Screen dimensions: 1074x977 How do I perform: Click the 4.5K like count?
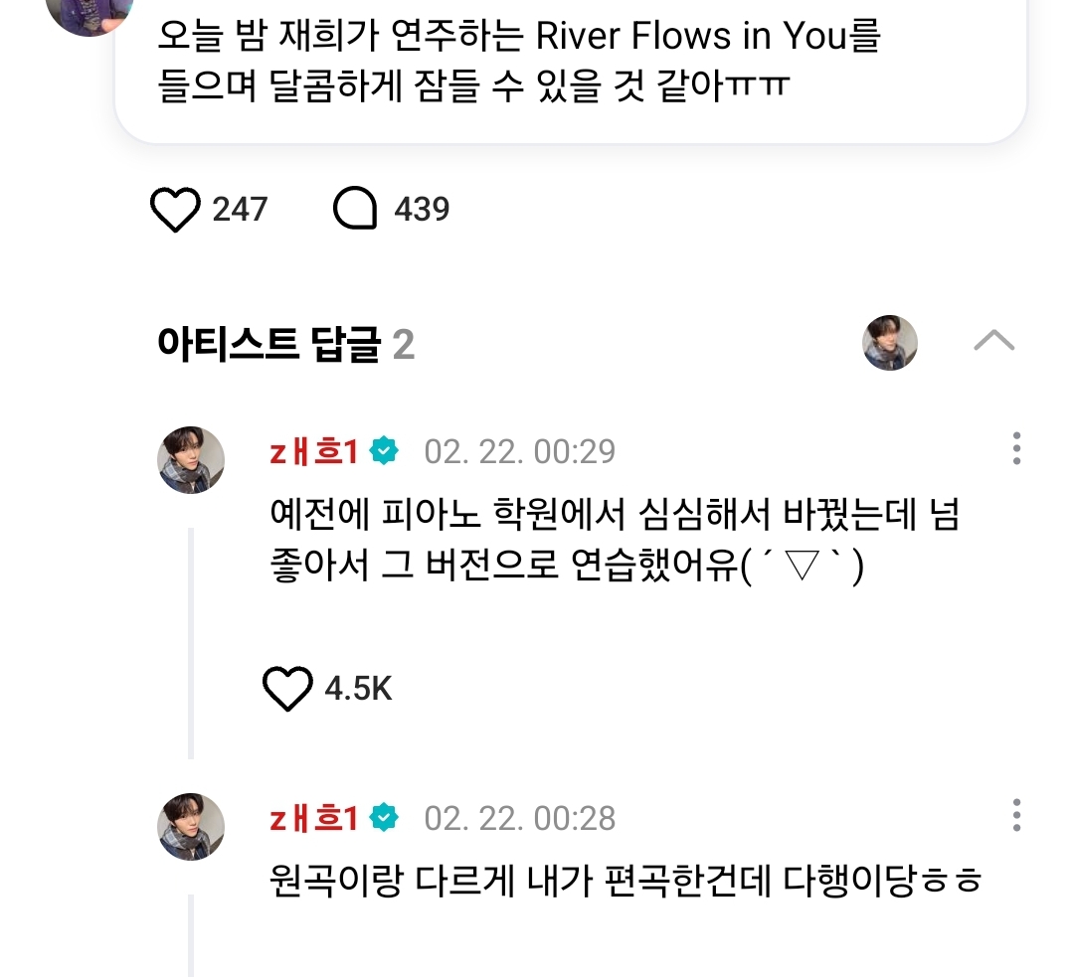pos(358,688)
